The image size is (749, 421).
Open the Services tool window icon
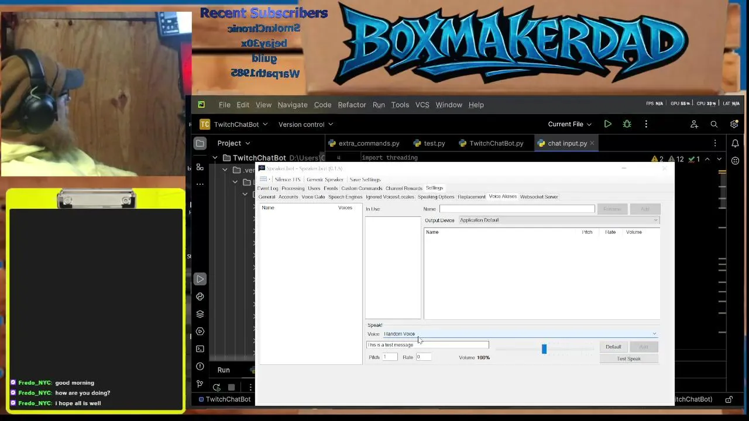point(200,332)
